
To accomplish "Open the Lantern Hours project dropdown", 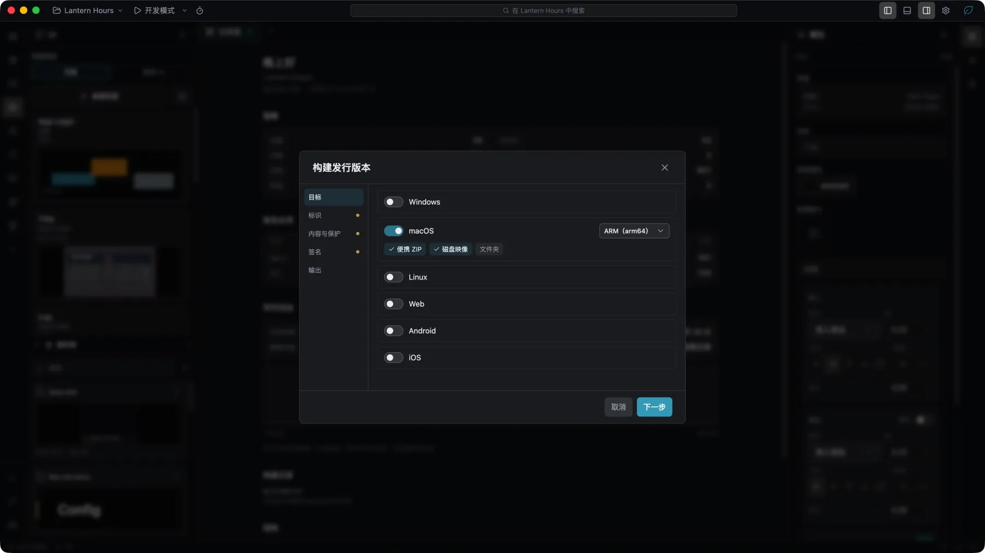I will click(88, 10).
